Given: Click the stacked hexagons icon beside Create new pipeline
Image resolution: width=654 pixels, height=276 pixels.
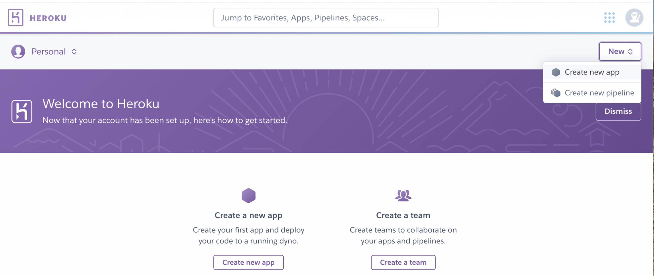Looking at the screenshot, I should 556,93.
